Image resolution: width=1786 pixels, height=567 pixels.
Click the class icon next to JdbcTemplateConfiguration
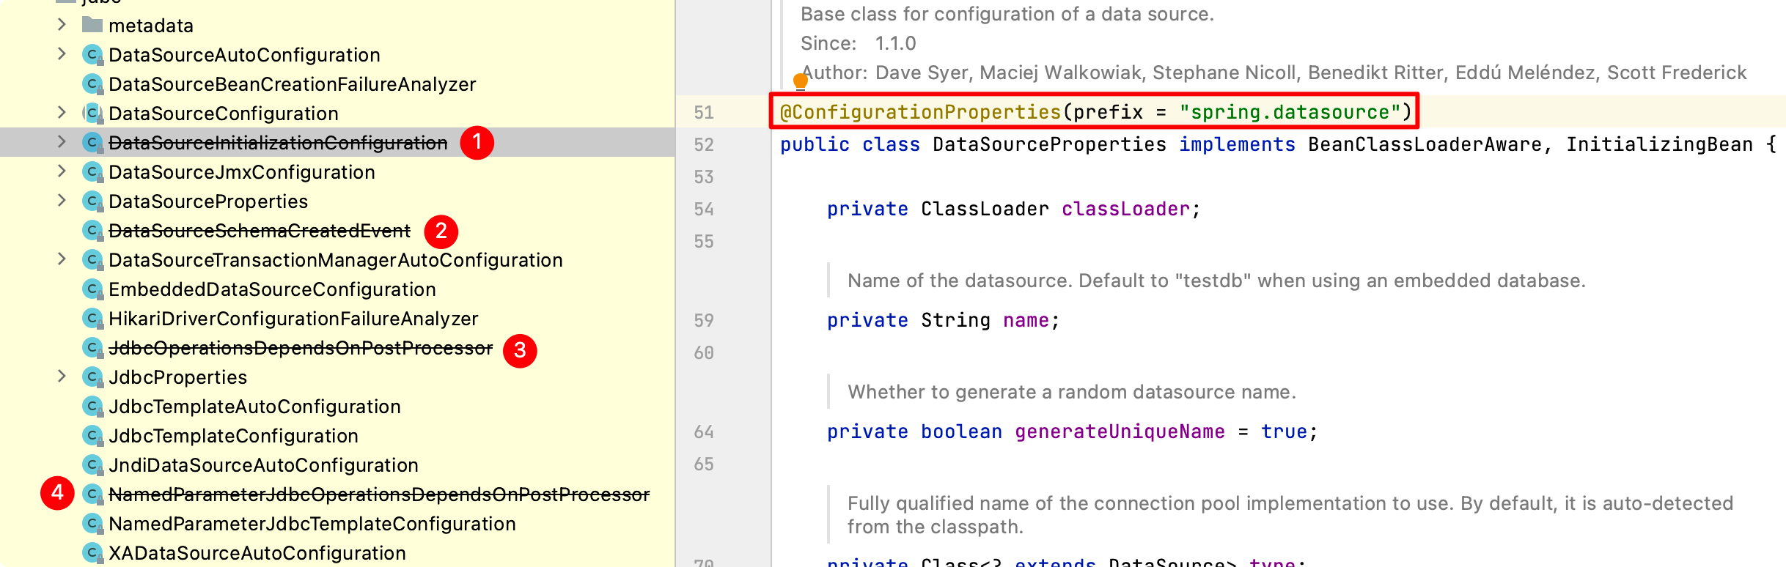92,436
